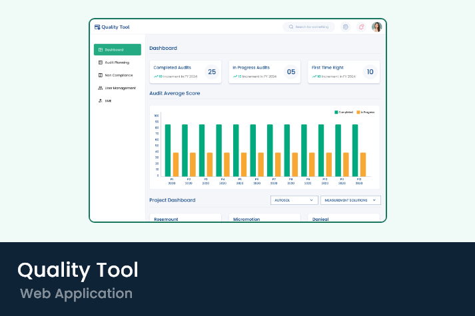Open the notifications bell icon

[361, 27]
